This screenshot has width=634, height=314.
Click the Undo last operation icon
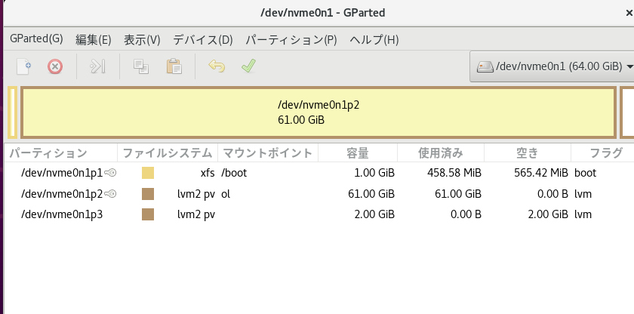point(217,66)
